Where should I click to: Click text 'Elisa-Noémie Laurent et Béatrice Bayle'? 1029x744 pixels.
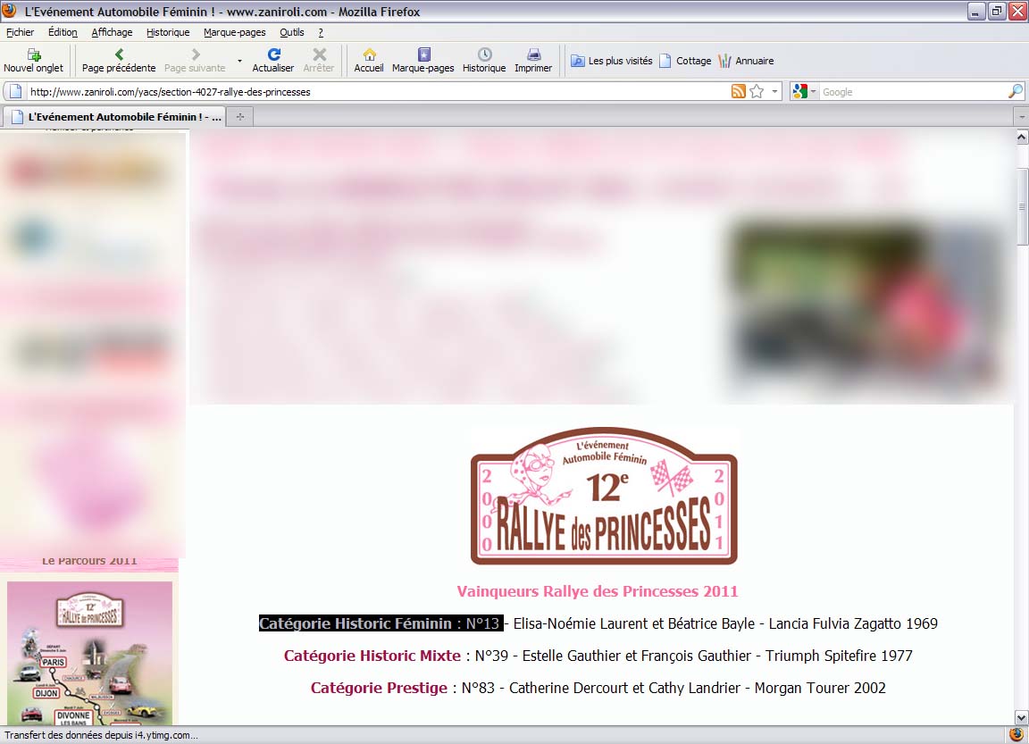tap(634, 623)
